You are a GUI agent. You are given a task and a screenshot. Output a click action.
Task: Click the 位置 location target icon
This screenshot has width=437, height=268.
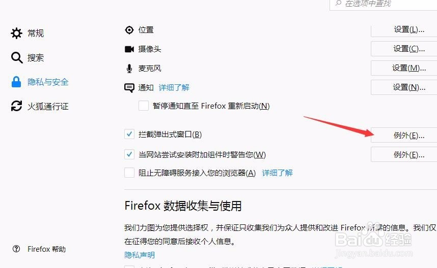click(x=129, y=30)
